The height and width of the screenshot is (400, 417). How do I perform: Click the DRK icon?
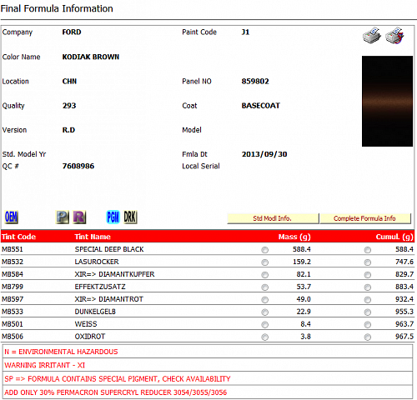(130, 217)
